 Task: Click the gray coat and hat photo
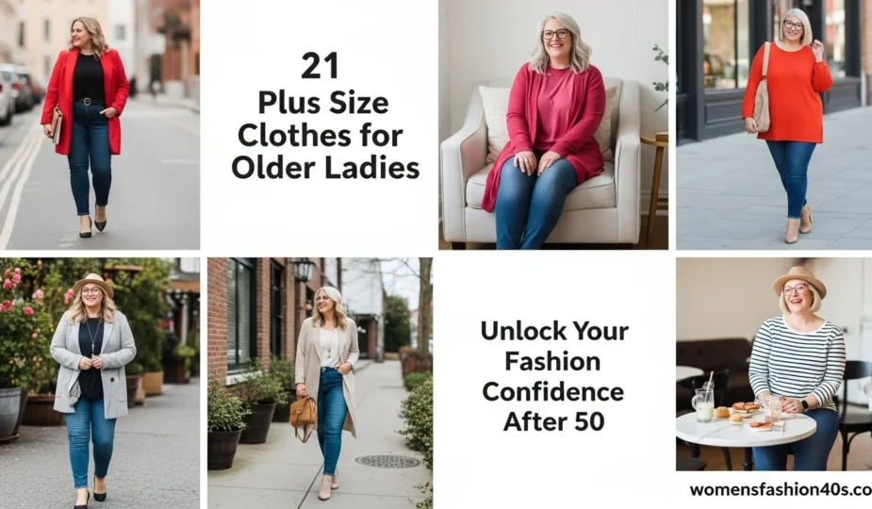click(x=100, y=384)
